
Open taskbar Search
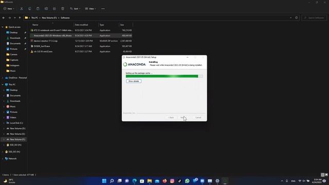point(112,181)
